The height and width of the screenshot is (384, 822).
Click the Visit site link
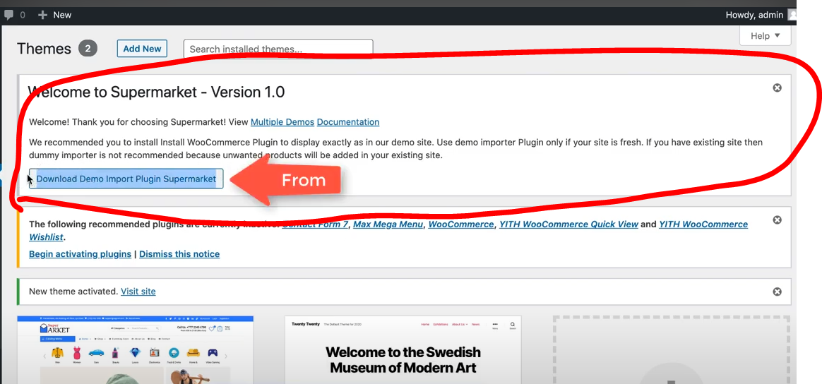138,292
